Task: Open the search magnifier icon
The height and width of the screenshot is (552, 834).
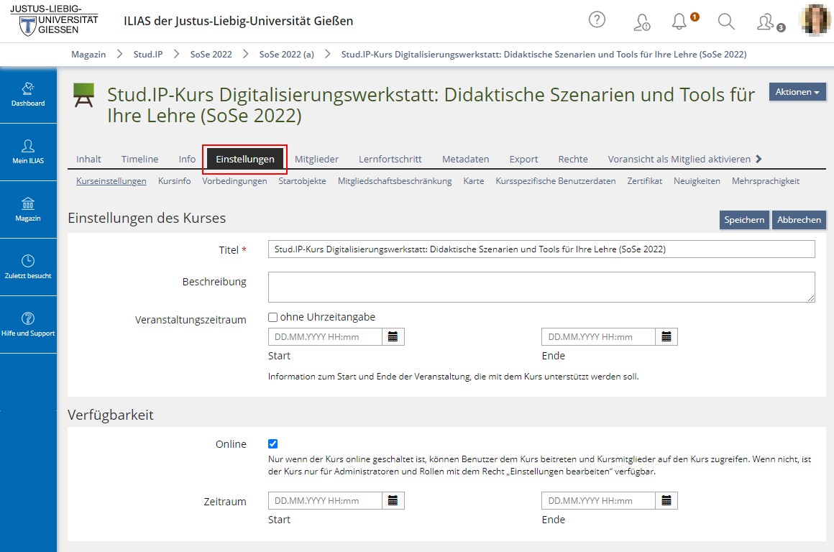Action: tap(726, 22)
